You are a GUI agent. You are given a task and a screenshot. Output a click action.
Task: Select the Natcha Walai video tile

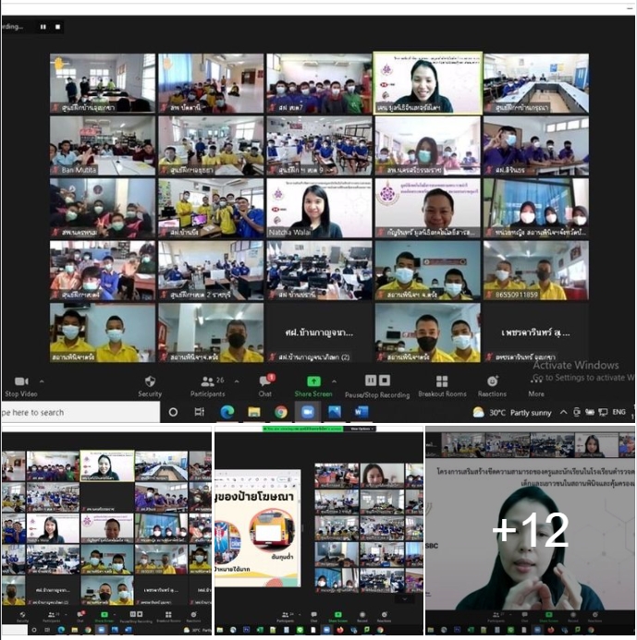pyautogui.click(x=319, y=208)
